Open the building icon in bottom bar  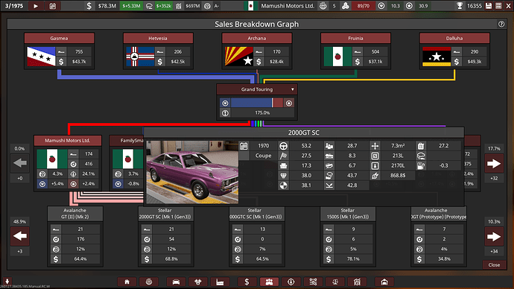click(357, 282)
